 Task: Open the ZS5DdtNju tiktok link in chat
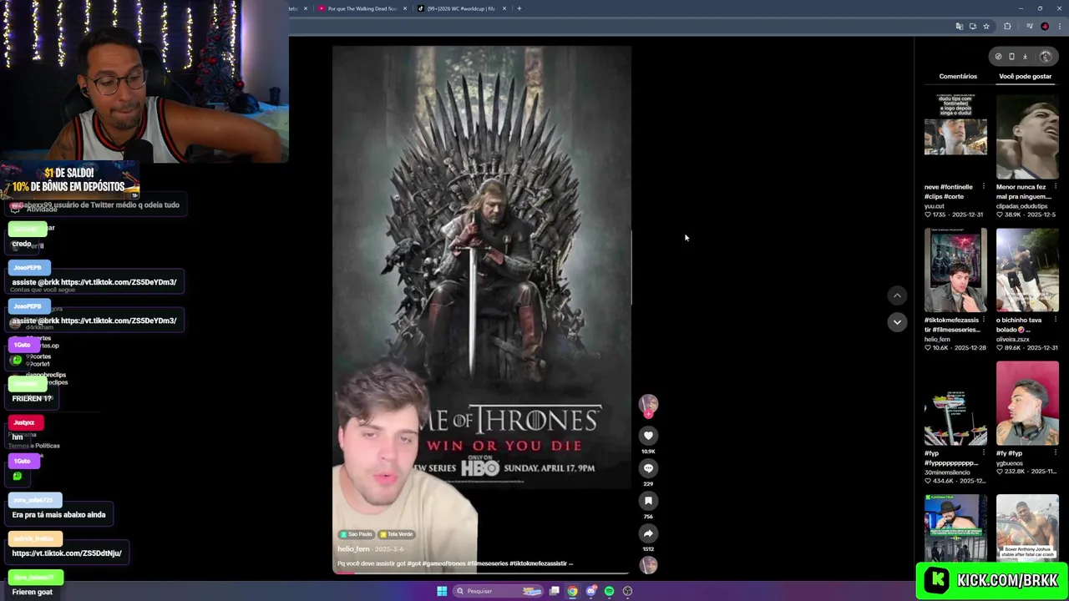click(x=67, y=553)
